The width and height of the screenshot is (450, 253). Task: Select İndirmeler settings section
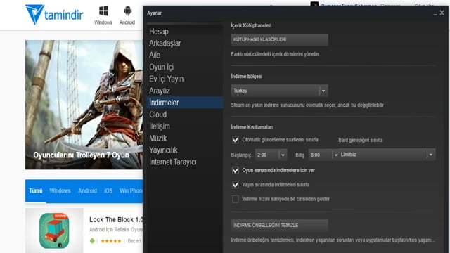pos(185,103)
